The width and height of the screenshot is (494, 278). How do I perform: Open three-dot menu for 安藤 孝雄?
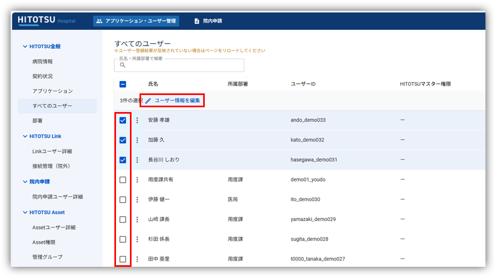click(137, 121)
